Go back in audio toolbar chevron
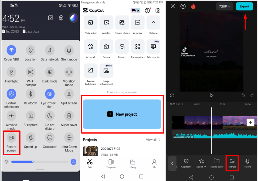This screenshot has width=258, height=181. tap(172, 164)
